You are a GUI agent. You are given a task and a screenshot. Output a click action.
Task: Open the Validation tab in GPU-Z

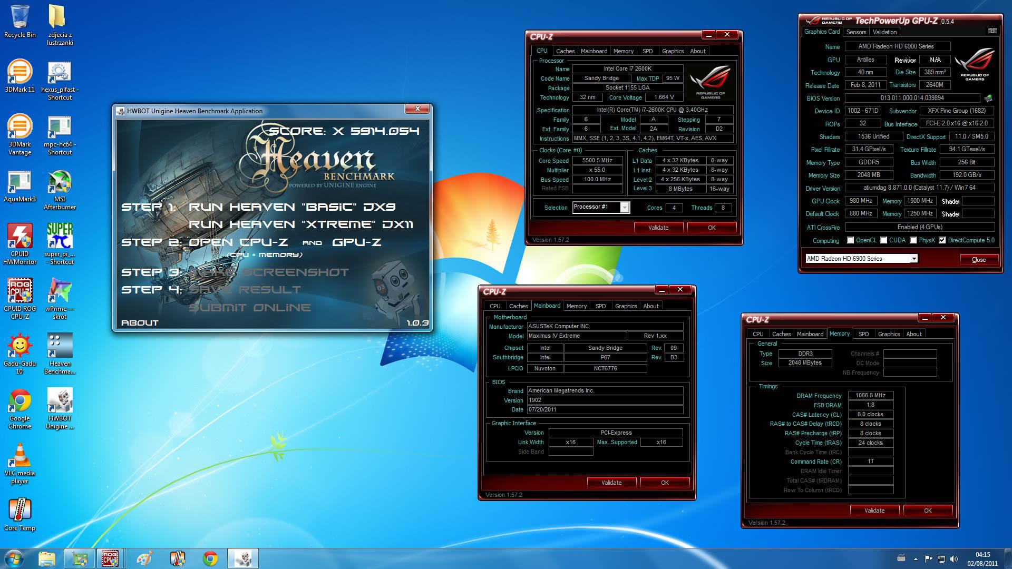click(x=884, y=32)
